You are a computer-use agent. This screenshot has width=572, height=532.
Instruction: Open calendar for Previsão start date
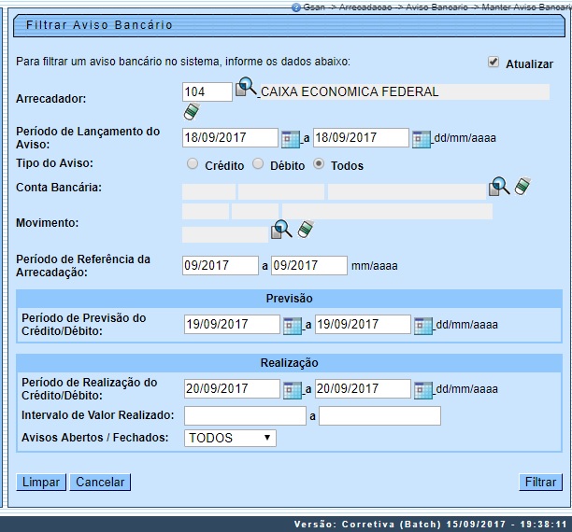point(292,325)
